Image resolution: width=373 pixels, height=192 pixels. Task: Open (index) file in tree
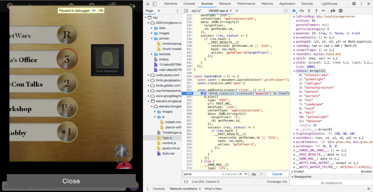[x=163, y=59]
